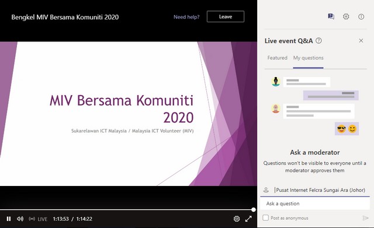Click the Ask a moderator heading
The height and width of the screenshot is (228, 374).
pyautogui.click(x=315, y=152)
